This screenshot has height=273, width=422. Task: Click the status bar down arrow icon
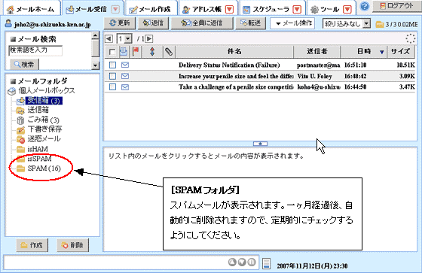pyautogui.click(x=242, y=262)
